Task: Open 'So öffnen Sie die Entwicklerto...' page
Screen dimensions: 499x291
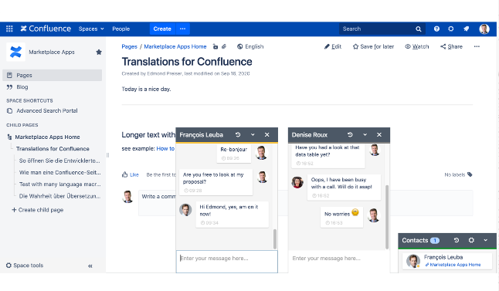Action: 59,161
